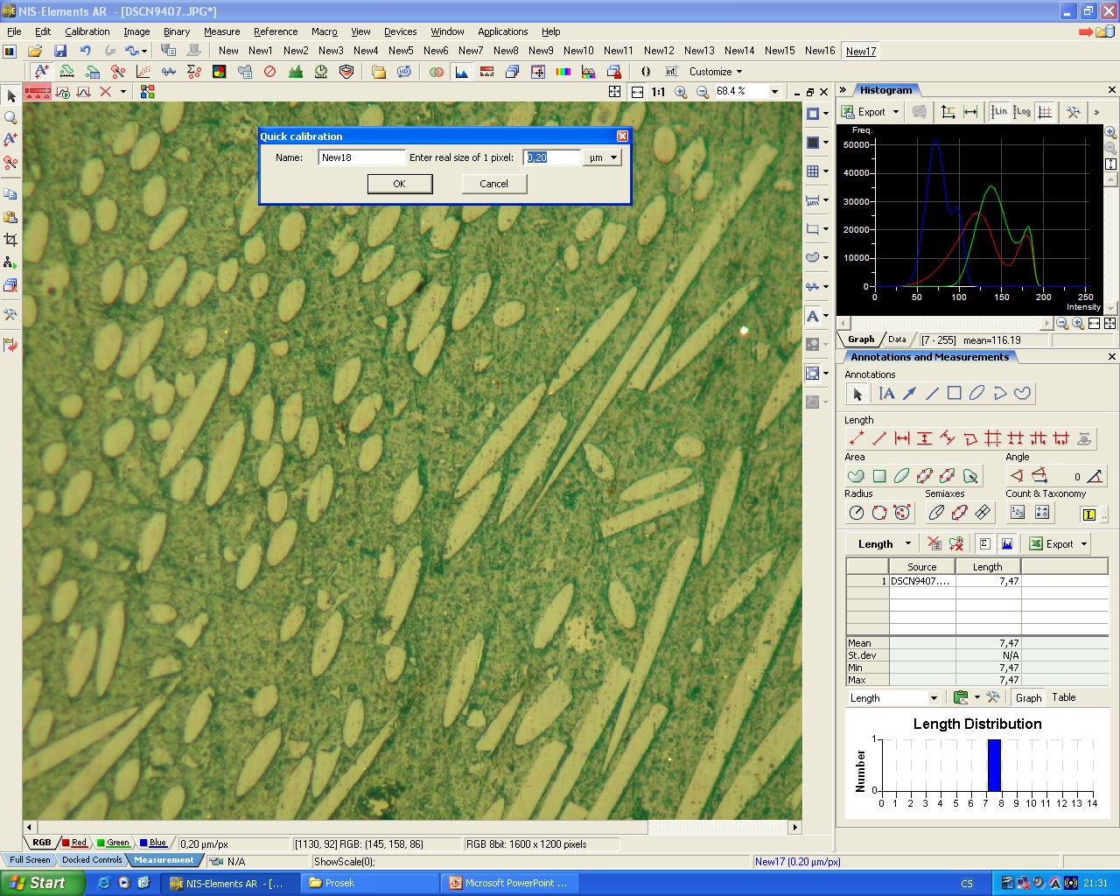The height and width of the screenshot is (896, 1120).
Task: Toggle the Red channel view
Action: pos(74,843)
